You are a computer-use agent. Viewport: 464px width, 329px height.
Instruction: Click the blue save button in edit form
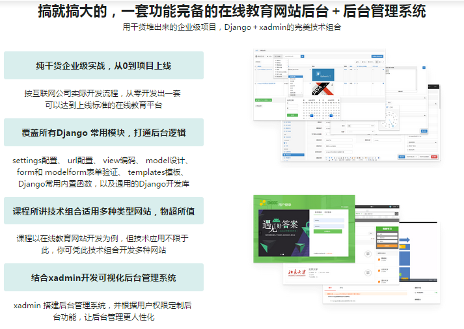click(402, 157)
